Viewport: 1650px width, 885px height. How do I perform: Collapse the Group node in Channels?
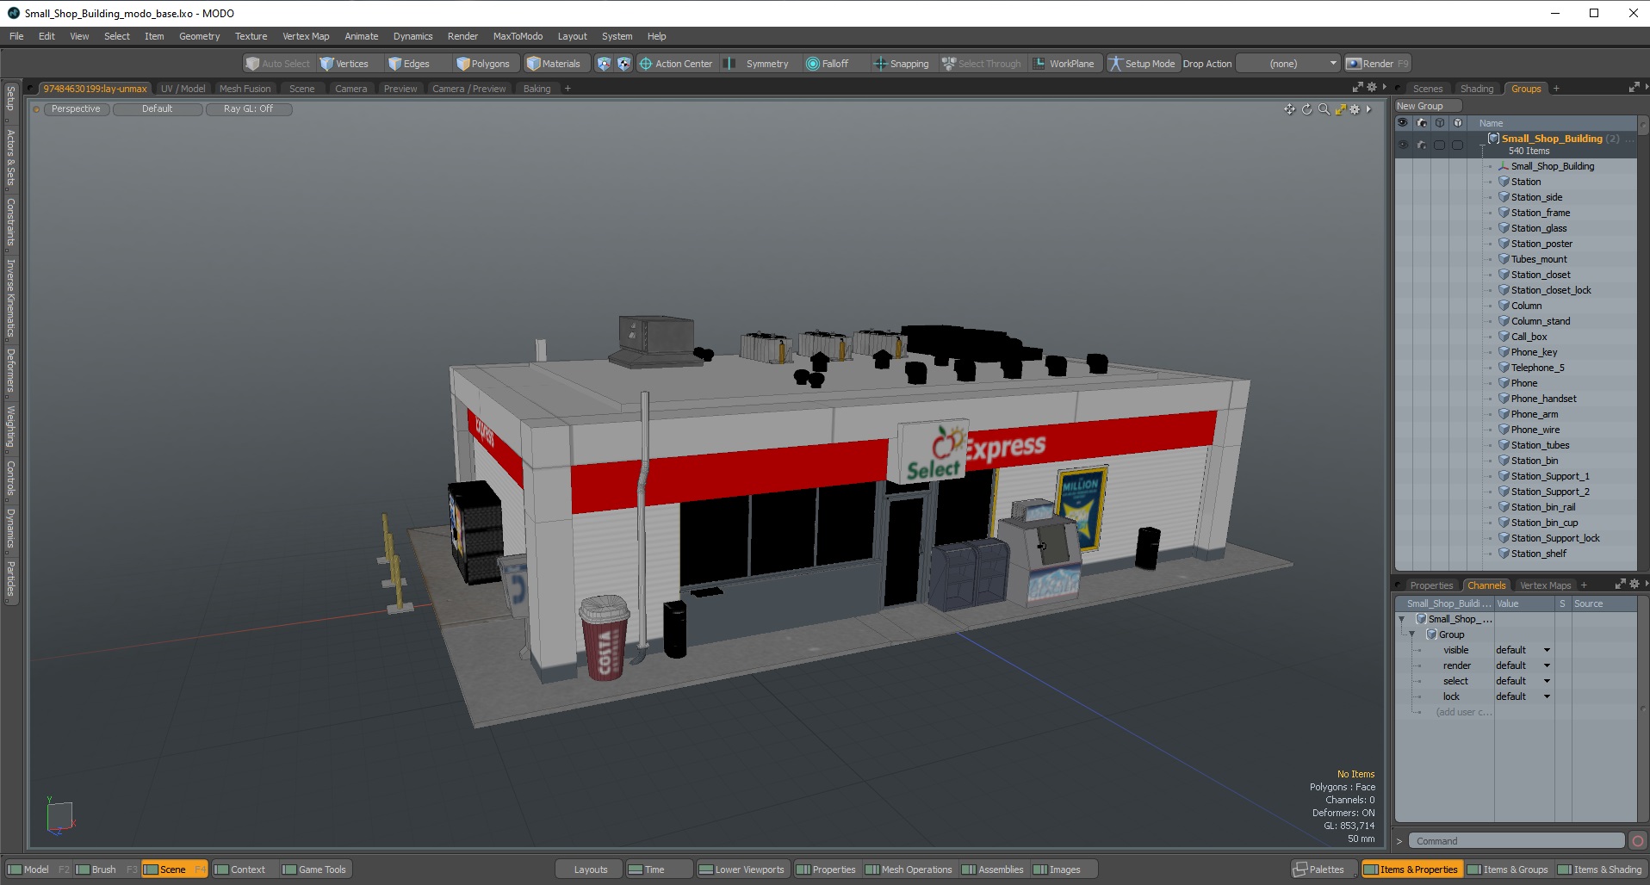click(1412, 634)
